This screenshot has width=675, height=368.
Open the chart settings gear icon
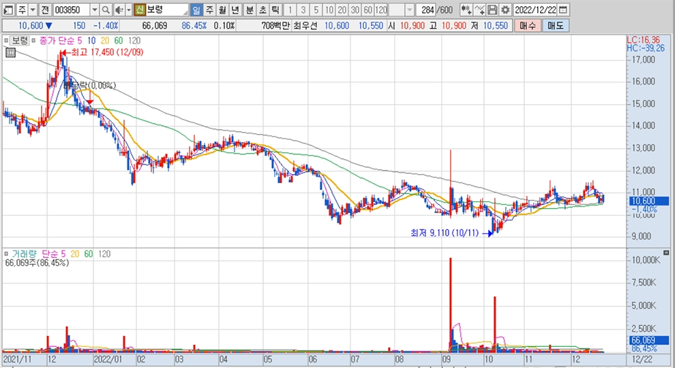505,10
